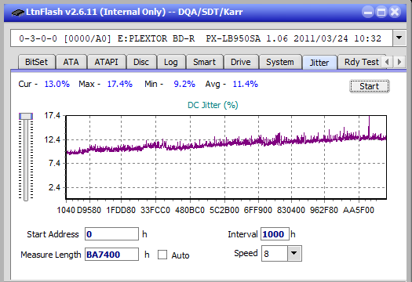The width and height of the screenshot is (412, 282).
Task: Click the Interval input field
Action: coord(275,234)
